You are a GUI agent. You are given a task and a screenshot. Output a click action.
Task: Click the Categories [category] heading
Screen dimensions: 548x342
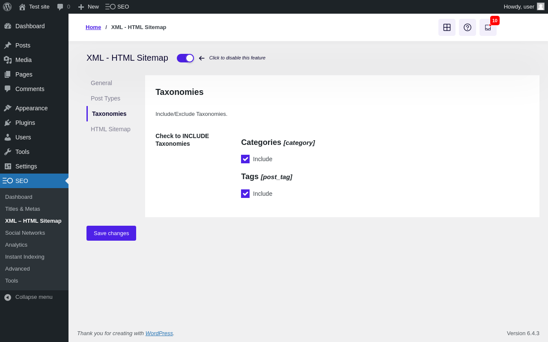click(x=278, y=142)
